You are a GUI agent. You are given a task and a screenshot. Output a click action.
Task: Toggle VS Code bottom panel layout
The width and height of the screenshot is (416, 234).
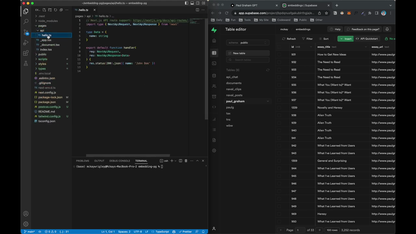click(x=192, y=3)
